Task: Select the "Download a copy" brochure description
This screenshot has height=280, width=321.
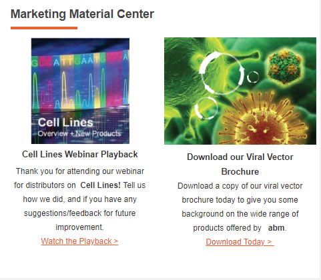Action: [x=240, y=207]
